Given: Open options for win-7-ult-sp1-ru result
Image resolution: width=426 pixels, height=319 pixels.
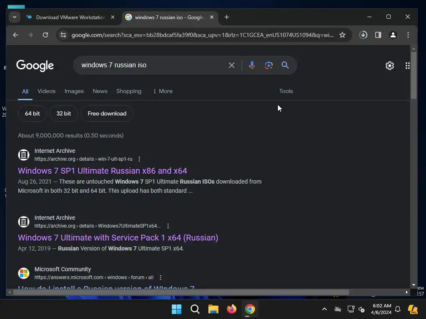Looking at the screenshot, I should point(139,159).
